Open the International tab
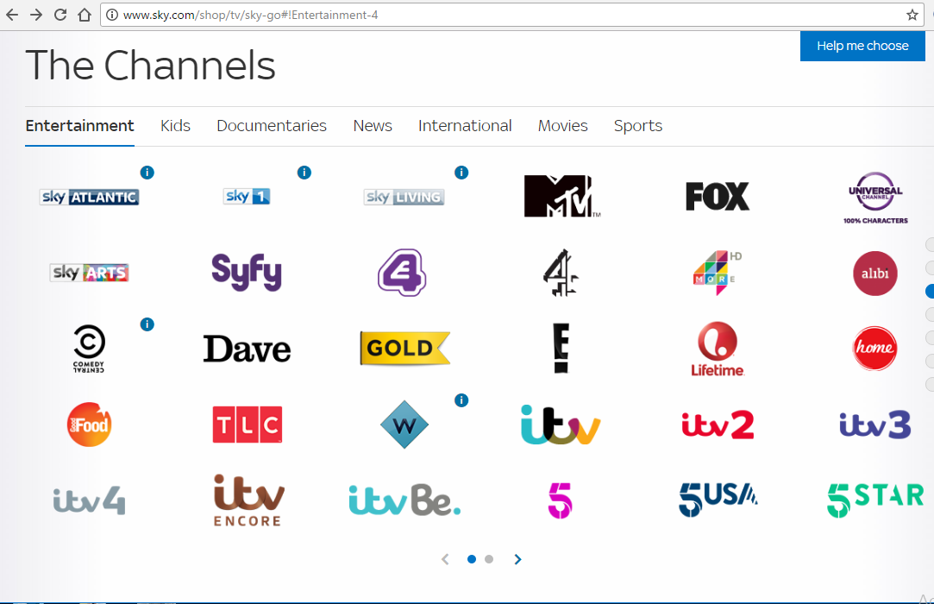Image resolution: width=934 pixels, height=604 pixels. [x=465, y=126]
